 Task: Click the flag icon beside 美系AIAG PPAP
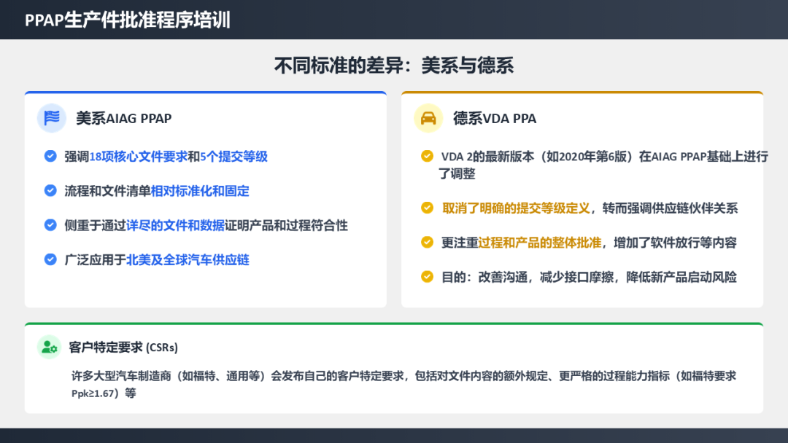51,118
